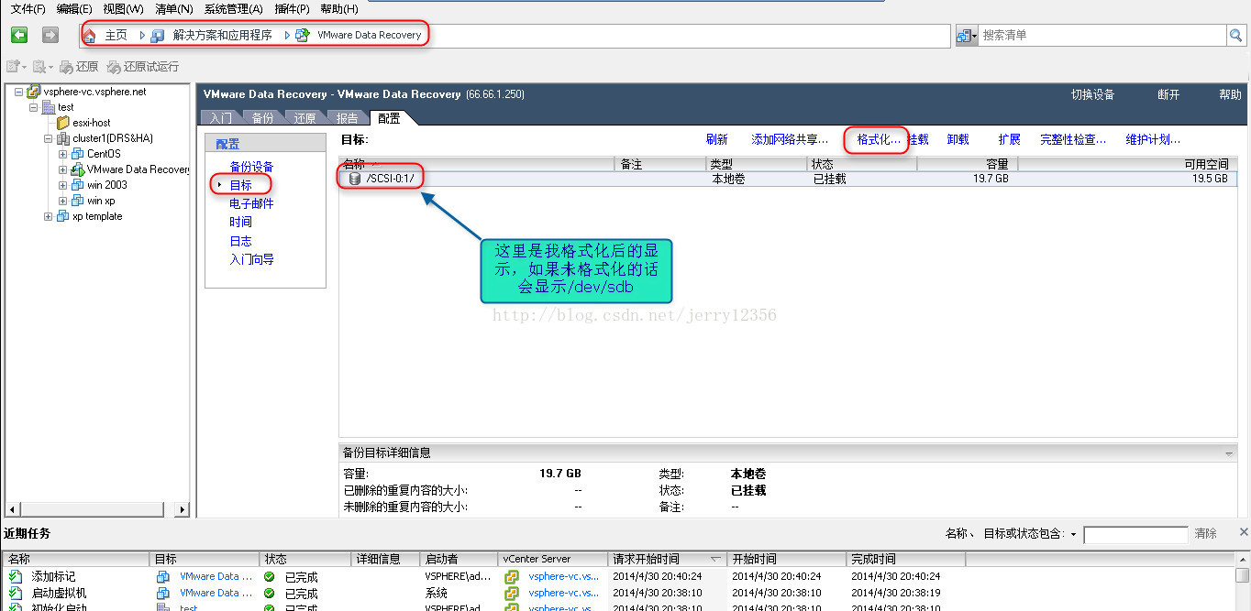Sort tasks by 请求开始时间 column header

click(667, 559)
